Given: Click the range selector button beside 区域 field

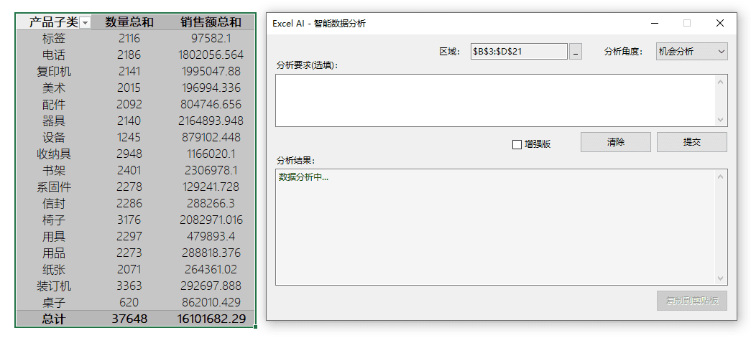Looking at the screenshot, I should click(x=576, y=52).
